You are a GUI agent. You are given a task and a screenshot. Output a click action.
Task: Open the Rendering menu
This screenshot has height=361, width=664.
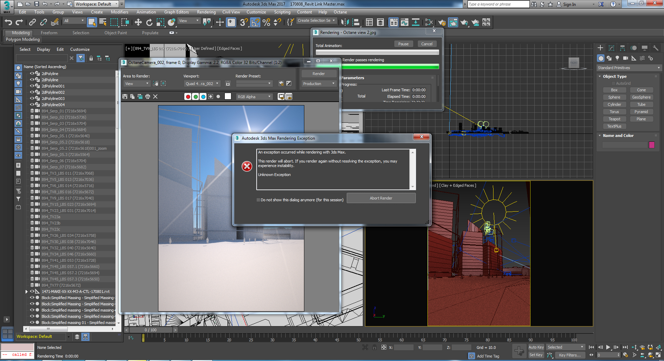coord(206,12)
